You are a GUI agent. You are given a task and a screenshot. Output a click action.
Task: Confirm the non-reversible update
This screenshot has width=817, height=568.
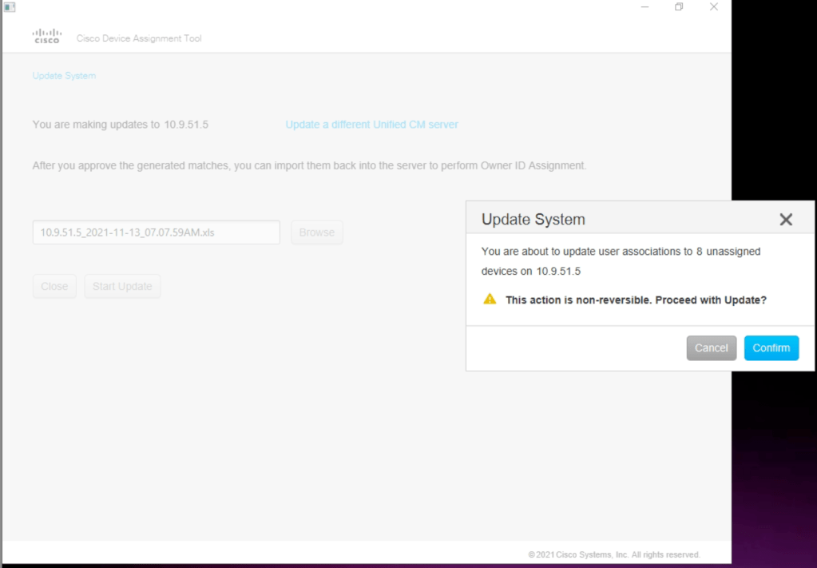pos(771,348)
